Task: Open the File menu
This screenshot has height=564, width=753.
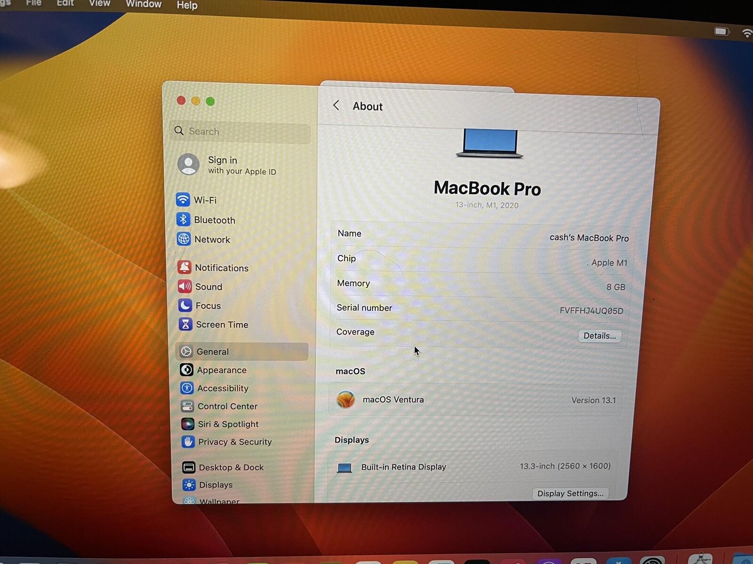Action: coord(33,2)
